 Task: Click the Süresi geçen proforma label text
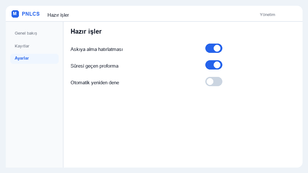tap(94, 66)
